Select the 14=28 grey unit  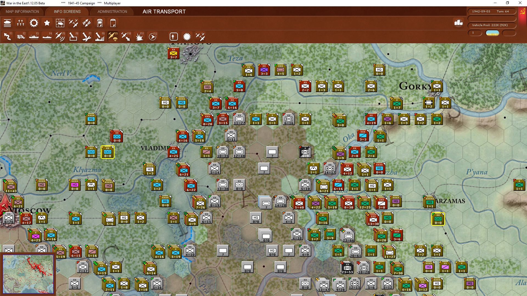click(280, 201)
